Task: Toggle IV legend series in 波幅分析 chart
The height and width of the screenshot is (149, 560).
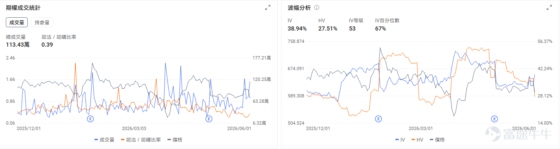Action: pos(400,140)
